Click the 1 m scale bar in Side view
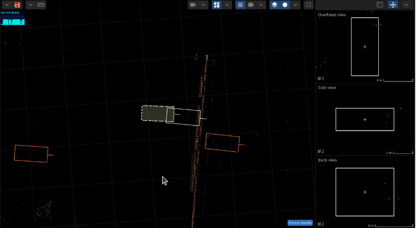This screenshot has width=416, height=228. click(400, 153)
